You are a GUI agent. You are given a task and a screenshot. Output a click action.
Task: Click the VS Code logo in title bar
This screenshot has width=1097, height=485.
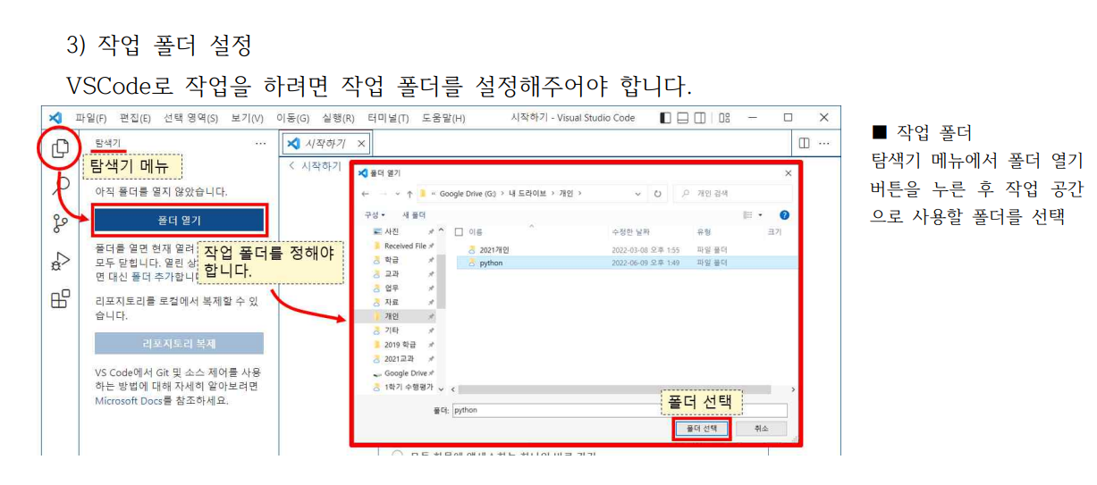point(55,118)
